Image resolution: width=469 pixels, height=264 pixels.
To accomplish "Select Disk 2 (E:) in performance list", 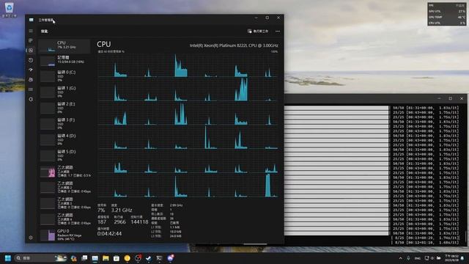I will [x=64, y=108].
